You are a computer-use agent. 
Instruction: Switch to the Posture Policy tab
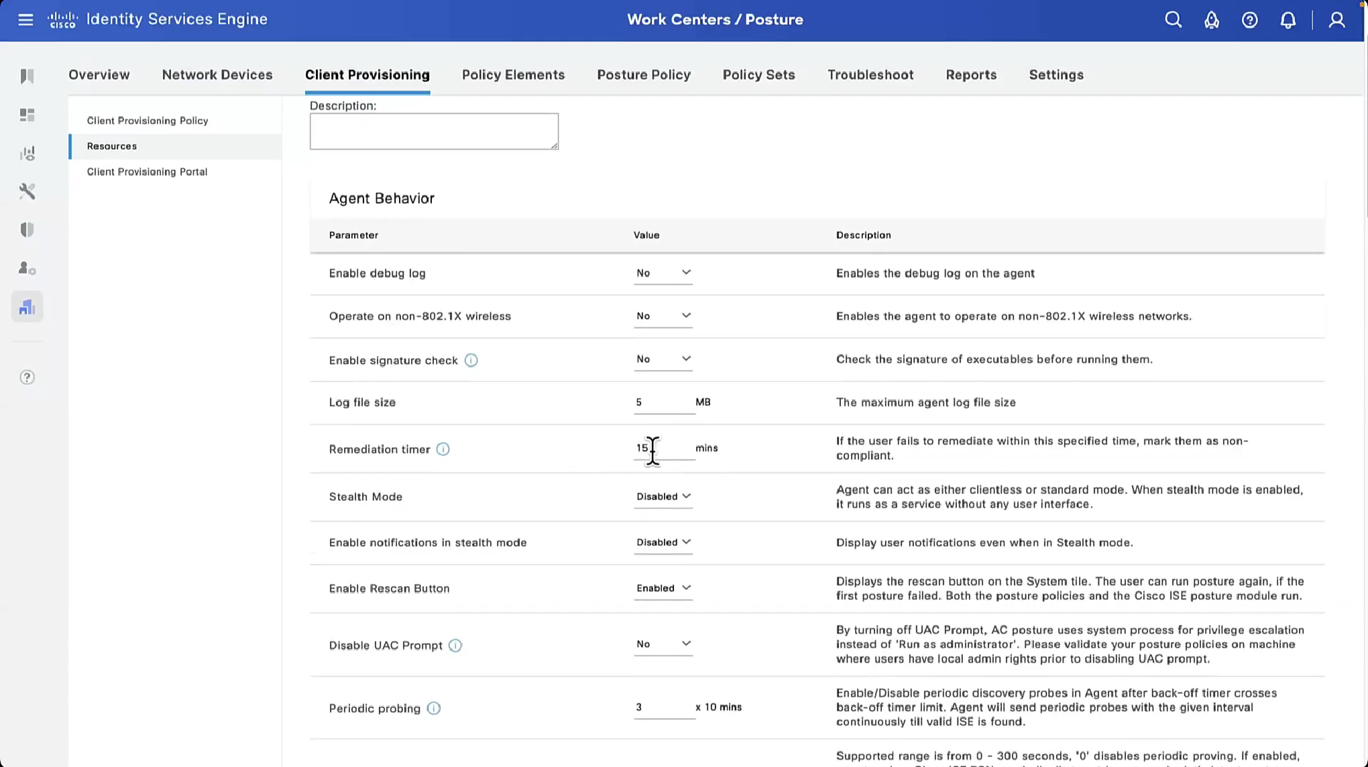tap(643, 74)
